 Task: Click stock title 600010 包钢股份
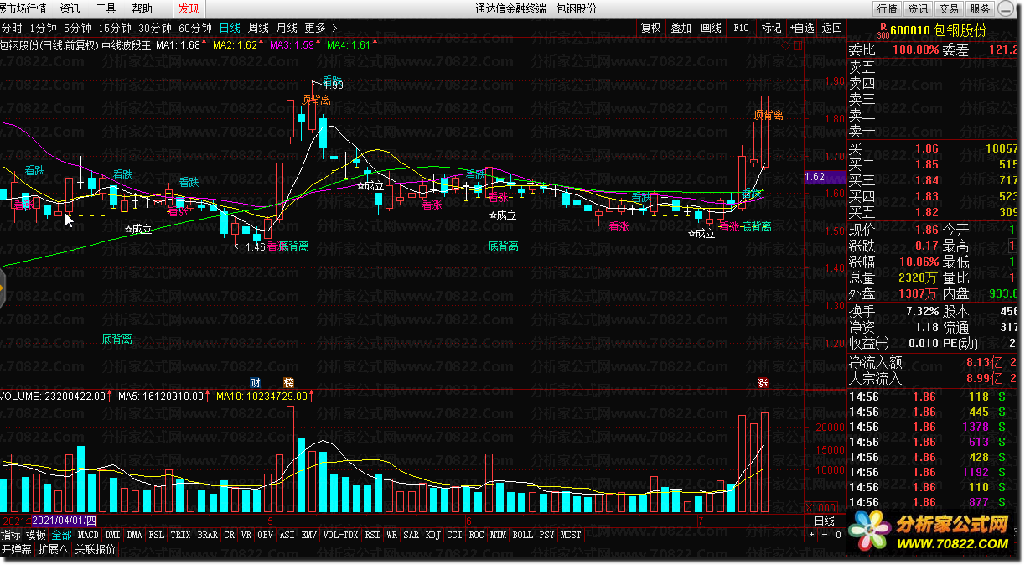[940, 31]
